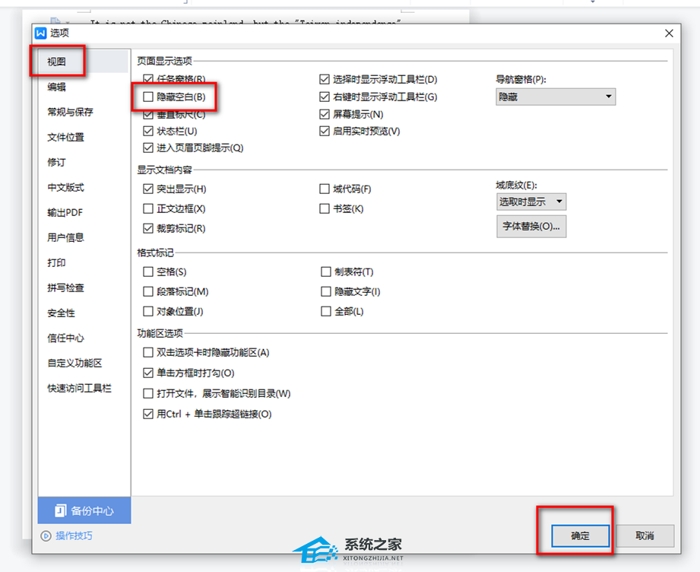Toggle the 屏幕提示(N) checkbox
The height and width of the screenshot is (572, 700).
[325, 114]
